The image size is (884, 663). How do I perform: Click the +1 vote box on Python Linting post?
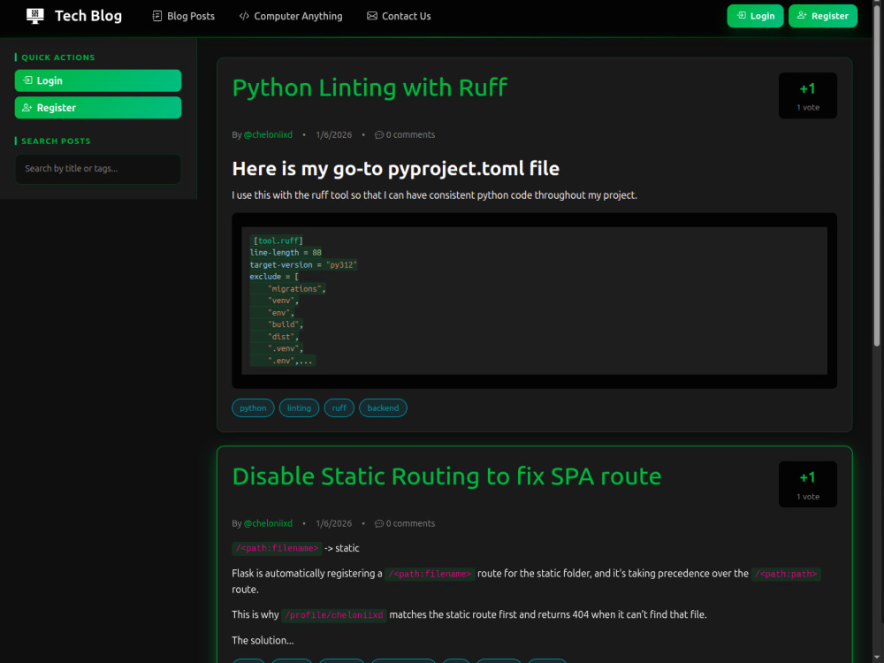(x=808, y=95)
